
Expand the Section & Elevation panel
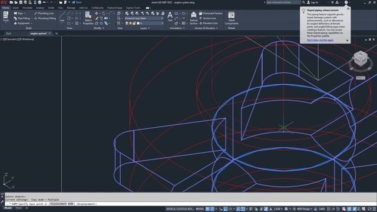point(206,28)
